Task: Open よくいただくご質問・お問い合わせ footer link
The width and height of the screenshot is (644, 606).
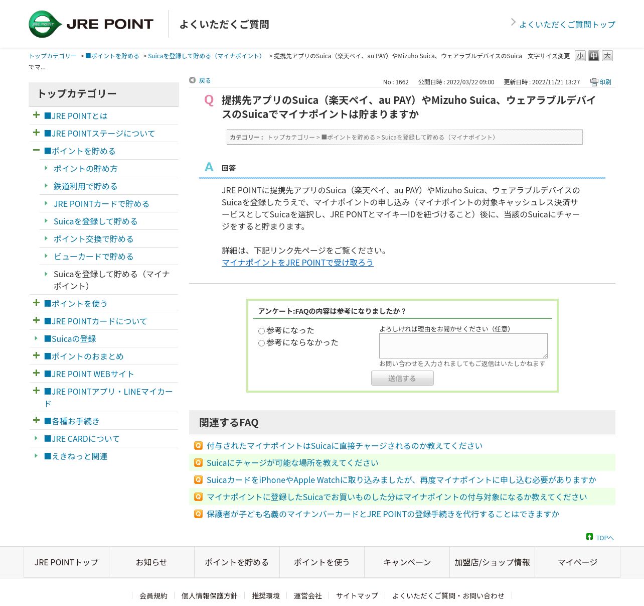Action: point(448,595)
